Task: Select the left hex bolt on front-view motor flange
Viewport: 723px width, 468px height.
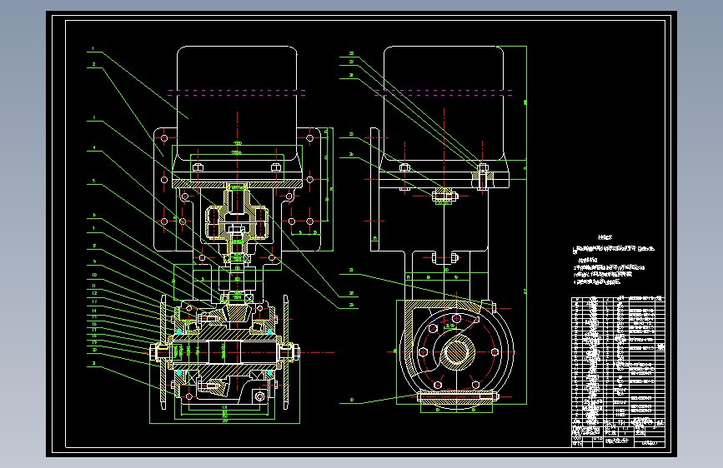Action: (x=198, y=167)
